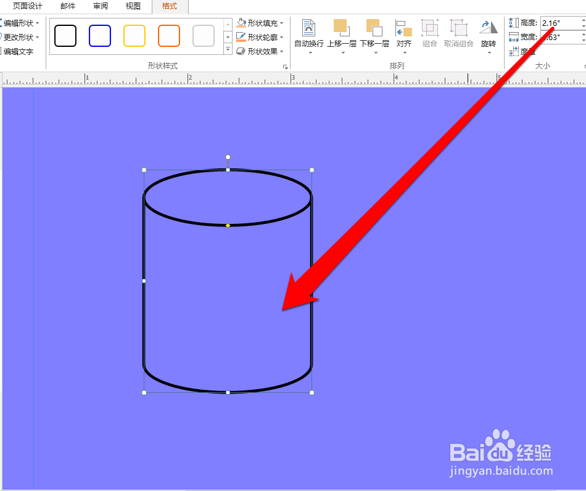
Task: Click the left-middle sizing handle of cylinder
Action: click(x=144, y=281)
